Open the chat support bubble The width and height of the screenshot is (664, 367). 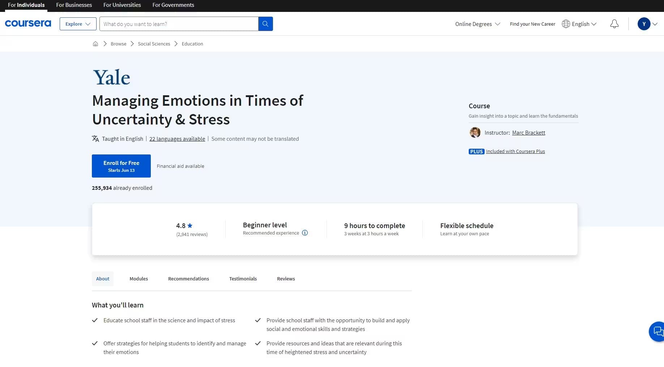tap(657, 331)
